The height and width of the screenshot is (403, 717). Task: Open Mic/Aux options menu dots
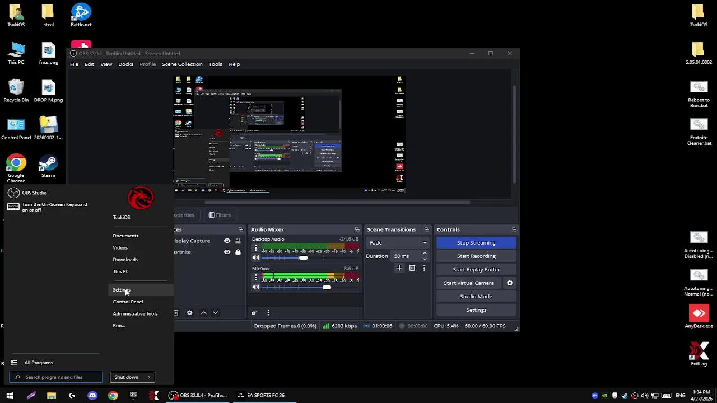[256, 277]
